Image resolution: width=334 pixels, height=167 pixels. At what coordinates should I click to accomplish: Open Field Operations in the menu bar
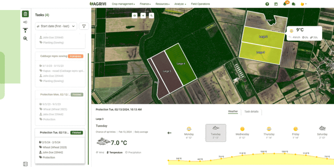coord(200,4)
